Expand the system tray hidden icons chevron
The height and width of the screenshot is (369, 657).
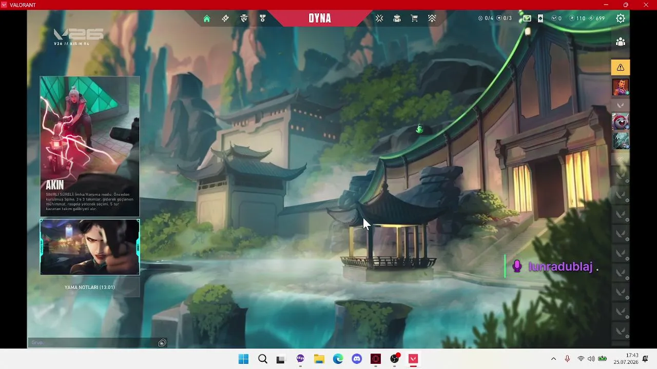(553, 359)
